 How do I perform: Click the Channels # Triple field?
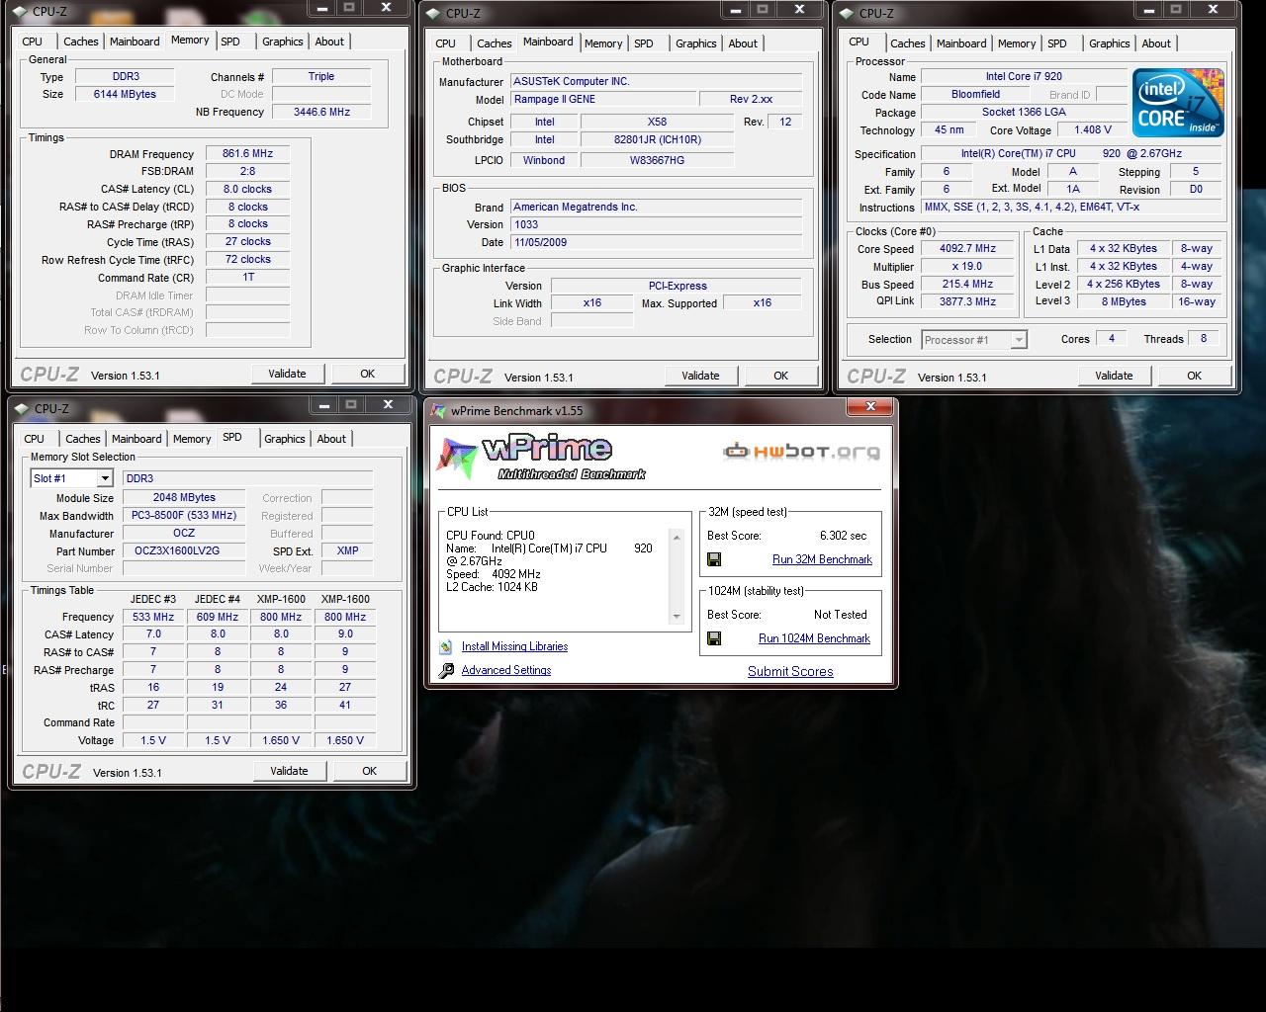click(x=321, y=76)
